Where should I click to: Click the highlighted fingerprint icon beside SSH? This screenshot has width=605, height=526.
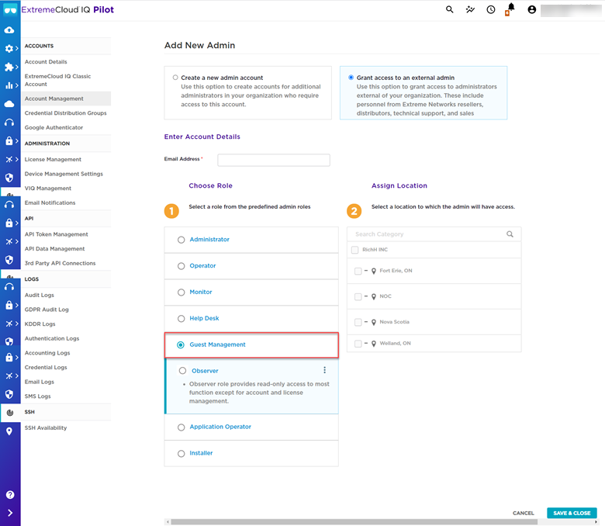click(10, 413)
